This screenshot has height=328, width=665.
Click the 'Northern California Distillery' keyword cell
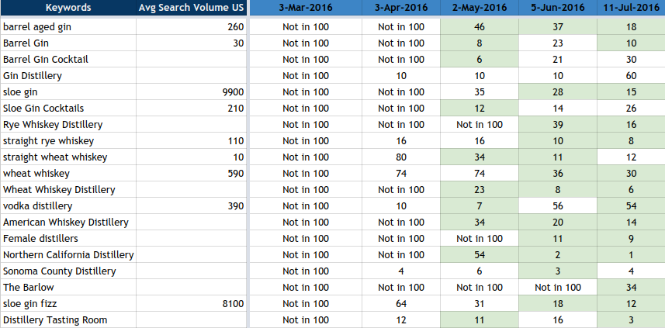(x=68, y=254)
